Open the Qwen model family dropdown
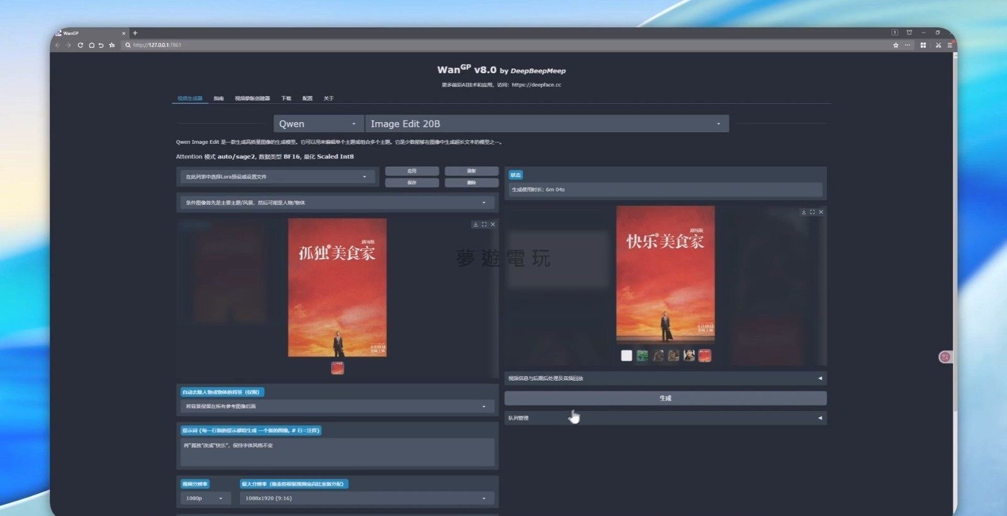1007x516 pixels. click(x=318, y=124)
